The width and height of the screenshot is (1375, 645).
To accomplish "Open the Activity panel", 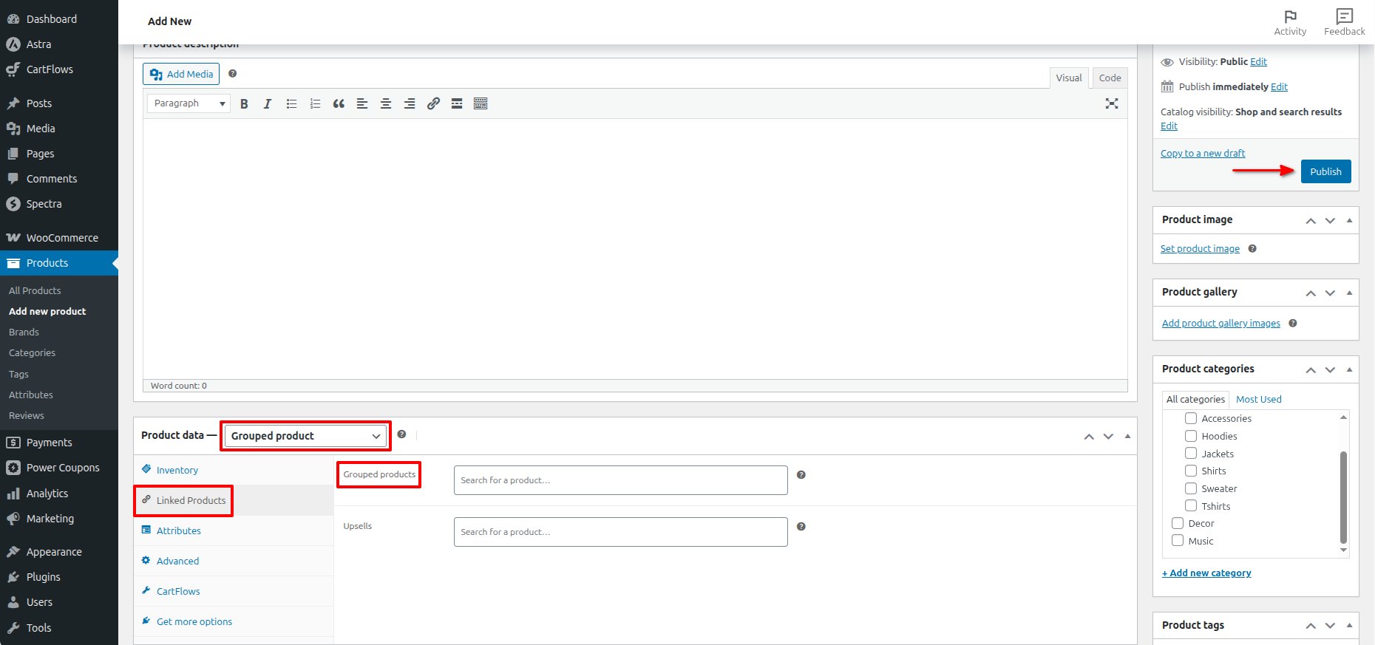I will 1290,22.
